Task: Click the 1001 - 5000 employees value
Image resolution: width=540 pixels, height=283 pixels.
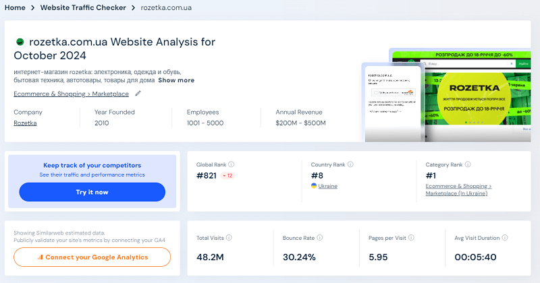Action: (x=205, y=123)
